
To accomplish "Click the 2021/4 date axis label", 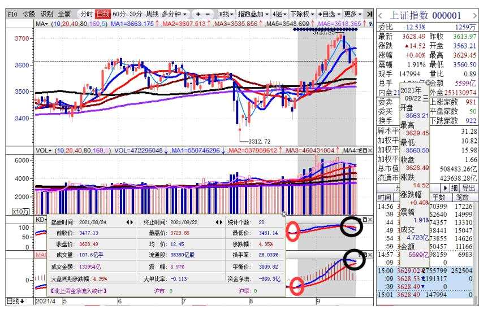I will coord(45,302).
